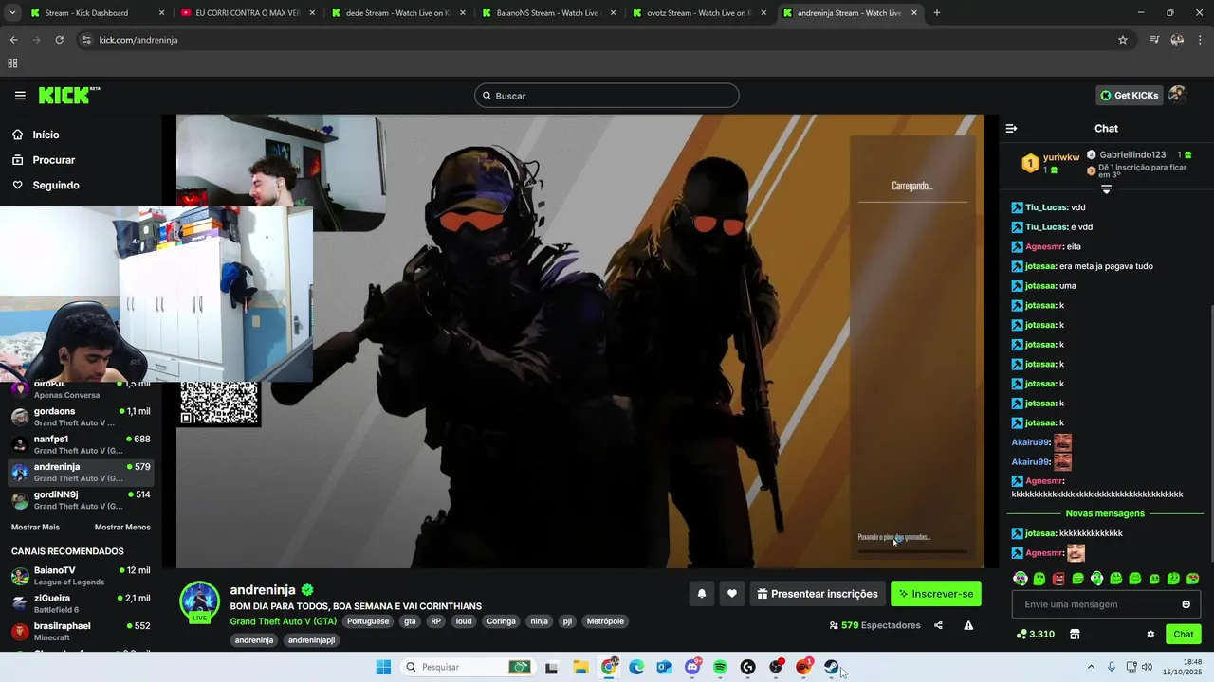Click the Coringa tag
This screenshot has height=682, width=1214.
click(501, 621)
